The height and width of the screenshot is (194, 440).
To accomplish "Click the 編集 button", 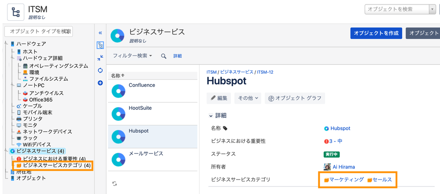I will [x=219, y=98].
